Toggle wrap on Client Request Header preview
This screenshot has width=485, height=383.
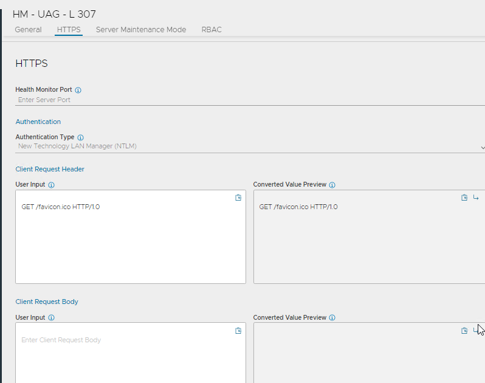[476, 198]
